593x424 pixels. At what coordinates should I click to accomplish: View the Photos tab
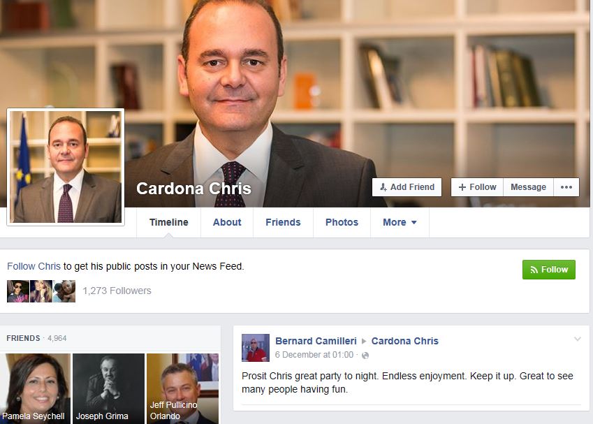342,222
